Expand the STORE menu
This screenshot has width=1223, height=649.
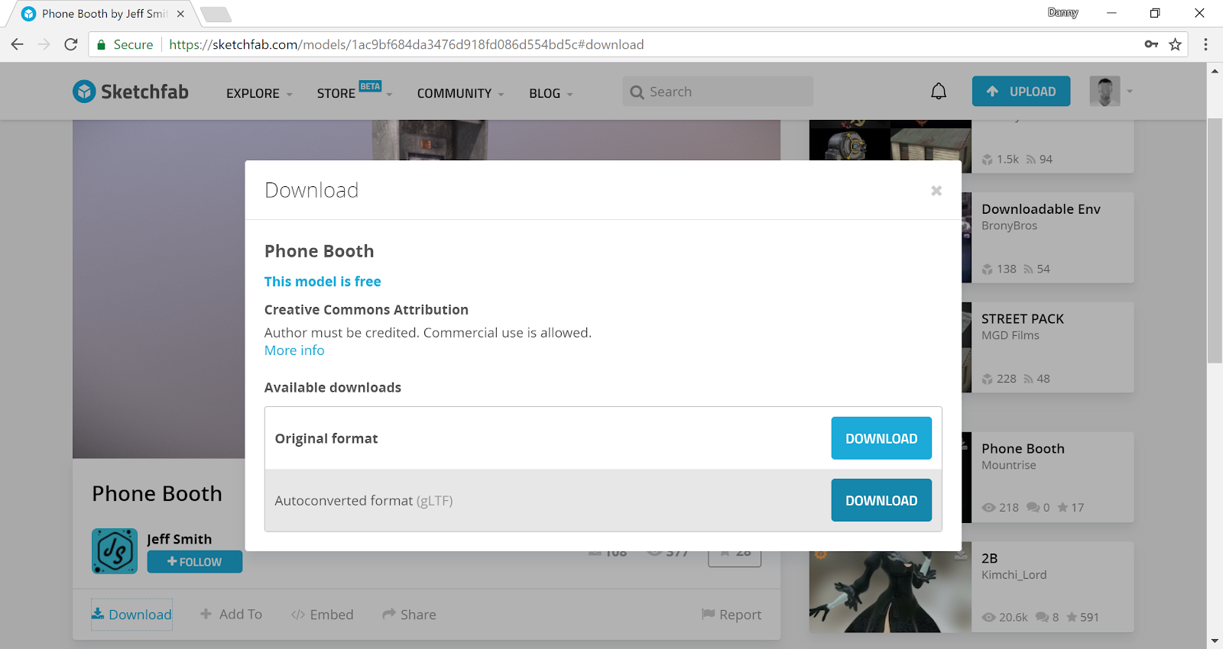tap(355, 93)
